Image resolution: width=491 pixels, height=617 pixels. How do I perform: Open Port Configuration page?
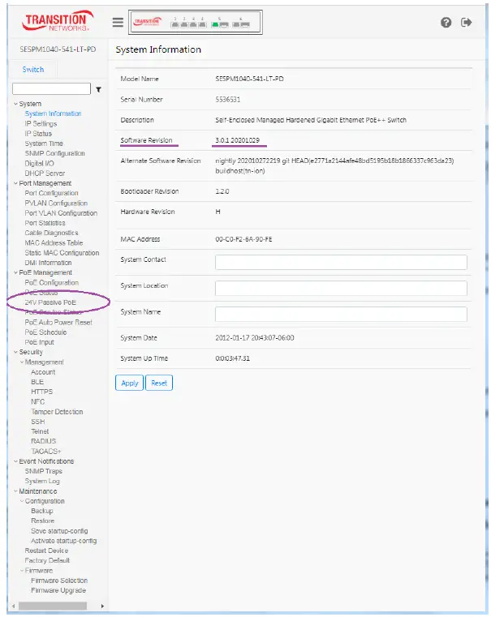point(52,193)
